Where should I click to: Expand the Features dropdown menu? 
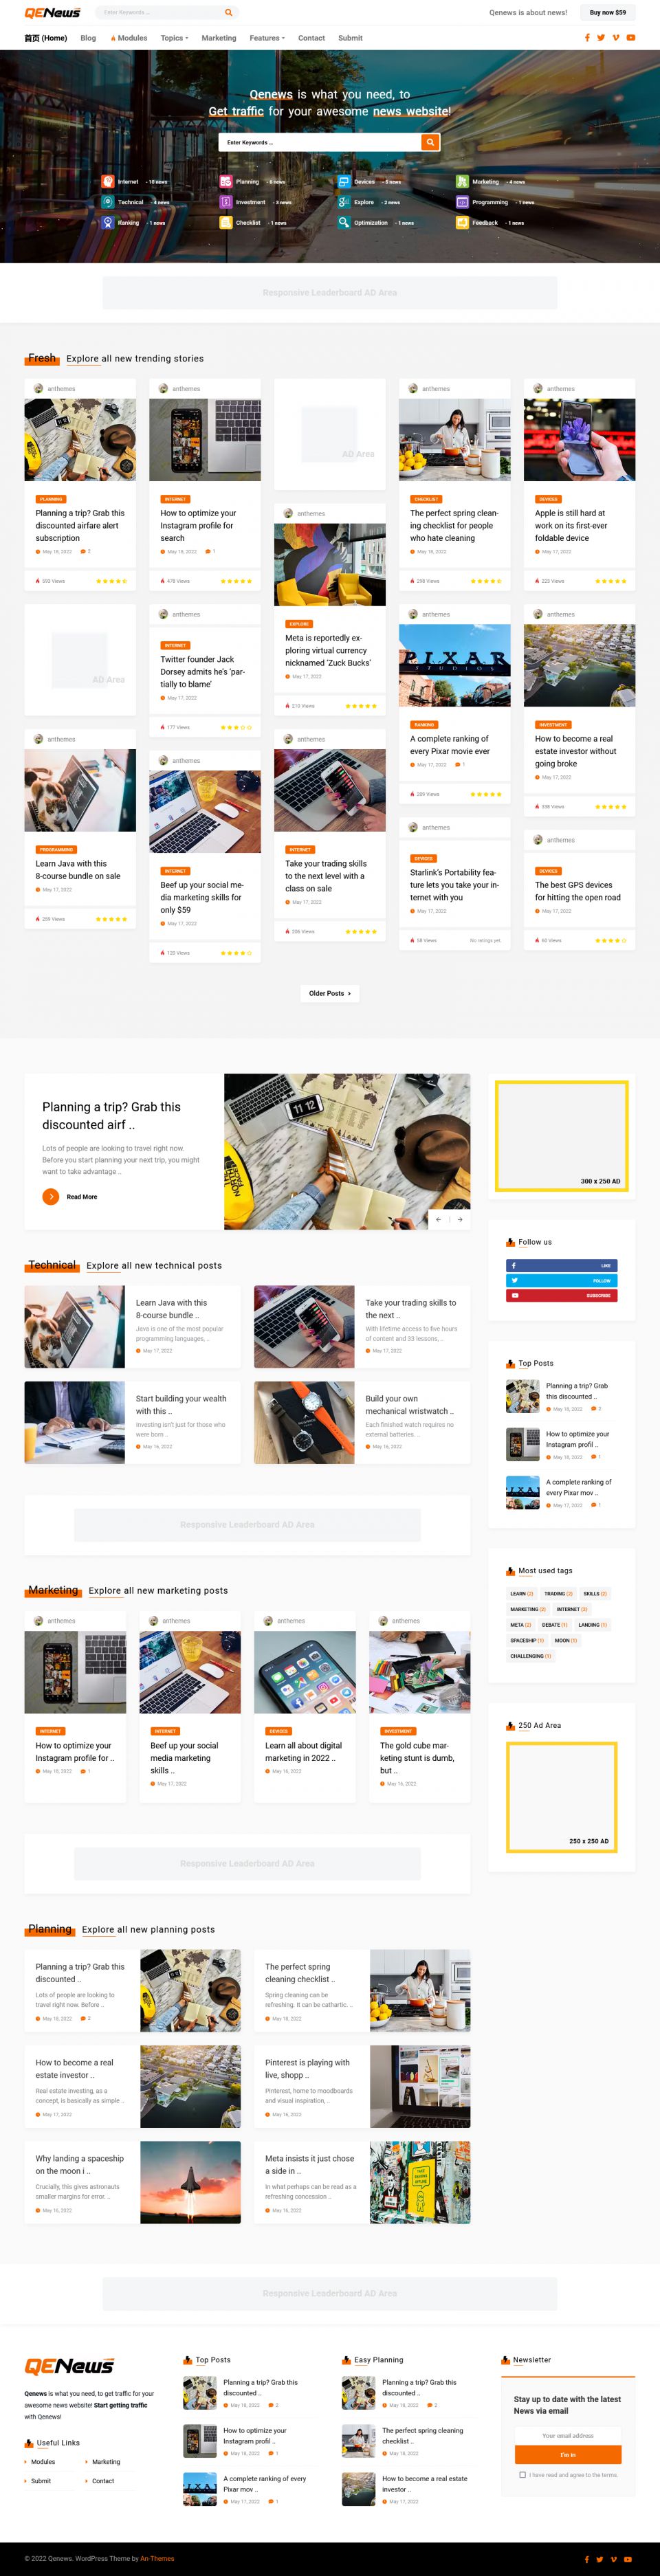click(x=267, y=38)
